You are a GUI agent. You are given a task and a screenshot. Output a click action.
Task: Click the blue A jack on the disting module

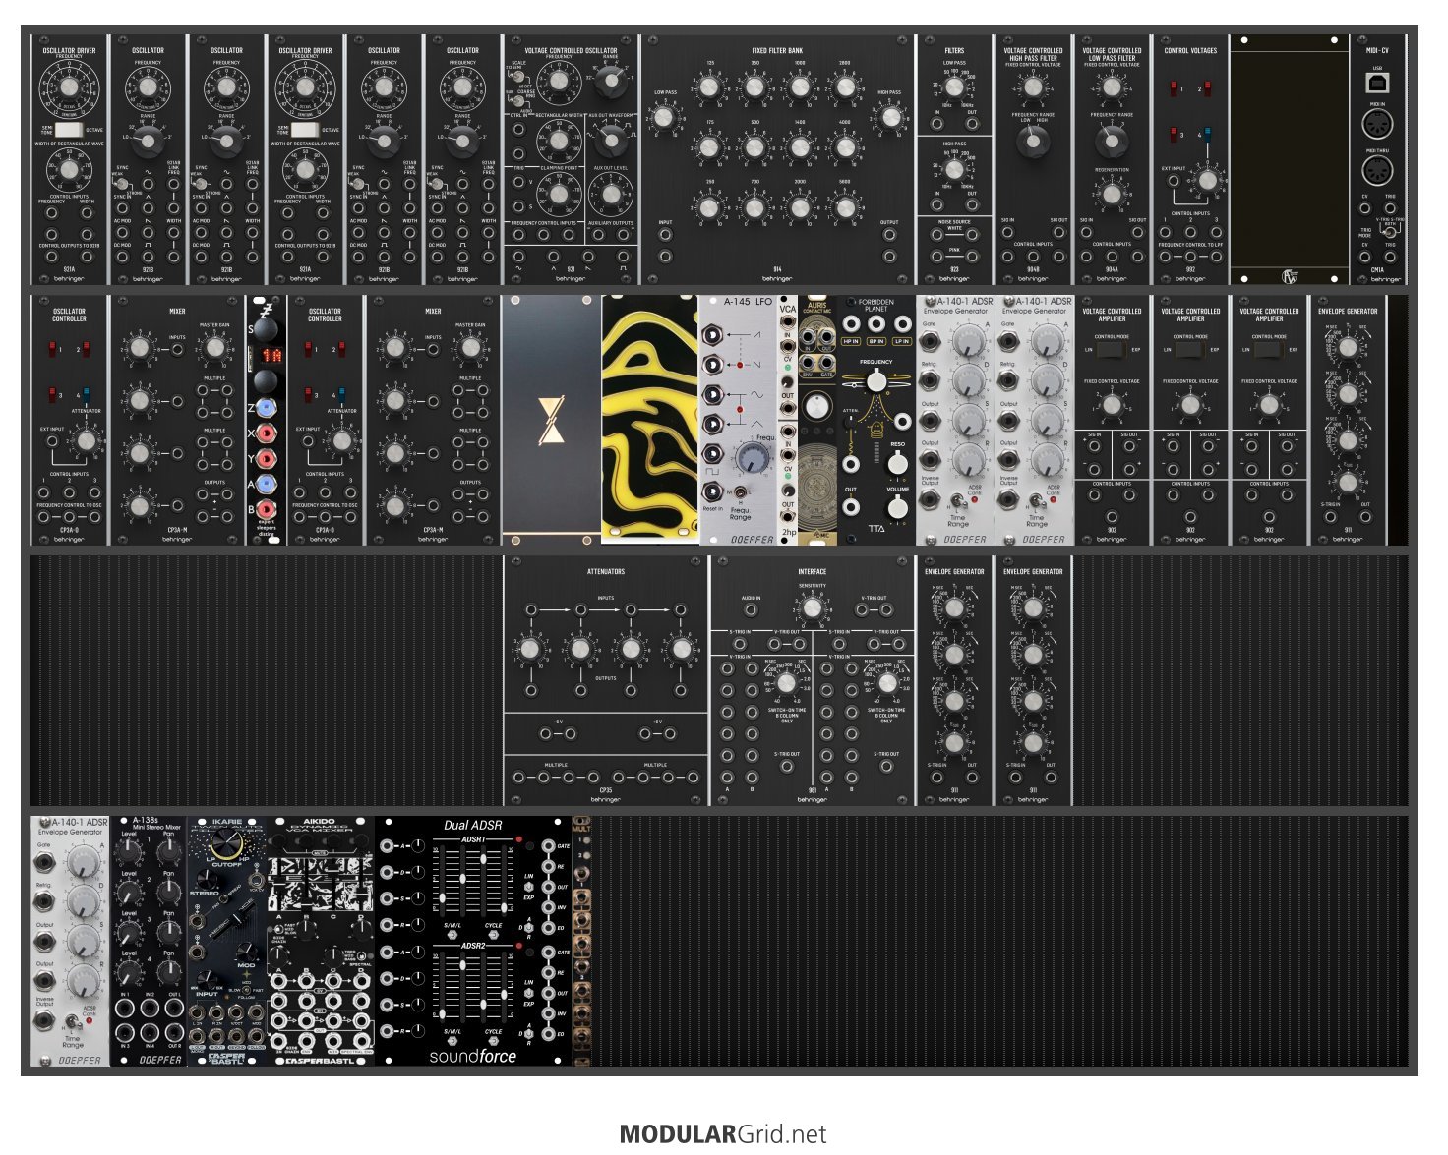coord(266,484)
